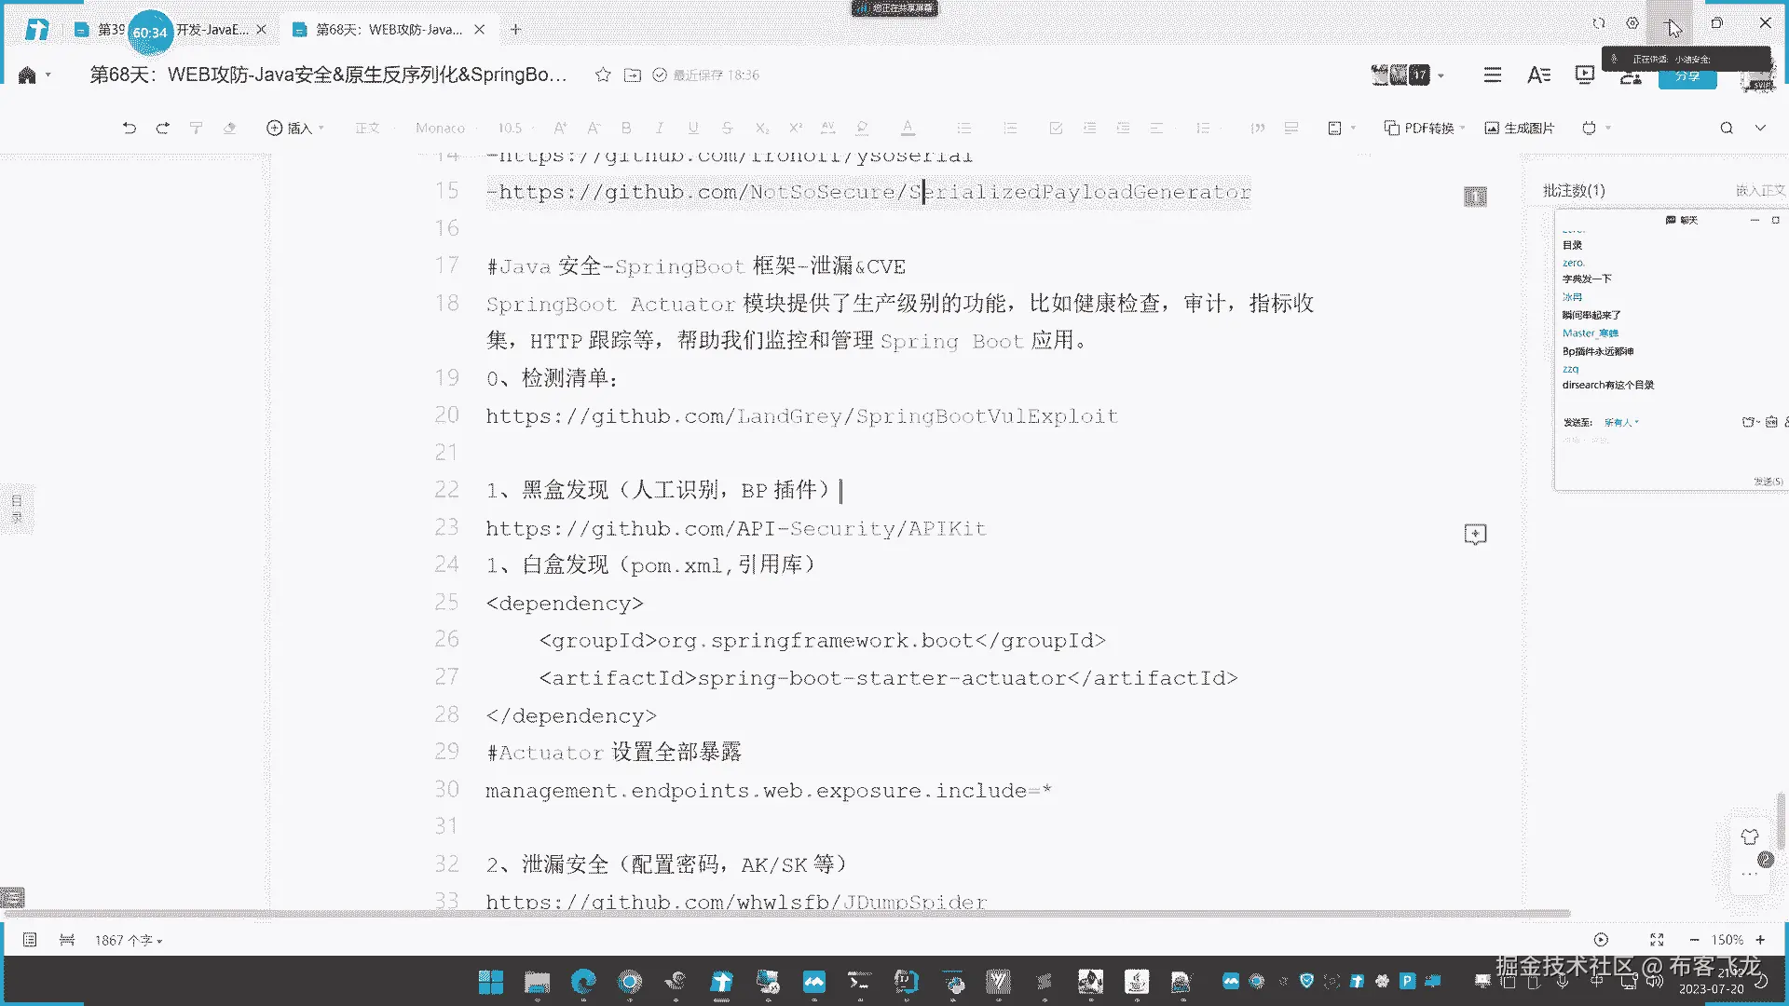Star this document as favorite
The image size is (1789, 1006).
coord(603,75)
